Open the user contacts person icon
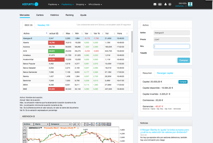213x143 pixels. coord(165,4)
